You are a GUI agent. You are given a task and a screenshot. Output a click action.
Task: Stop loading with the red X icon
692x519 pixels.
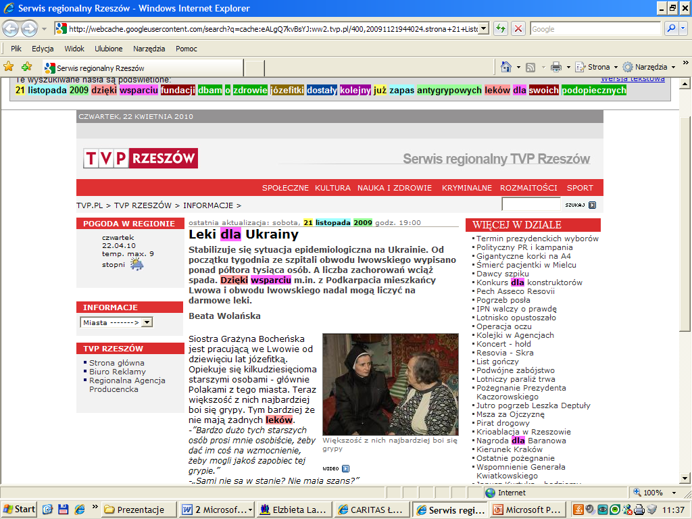click(x=518, y=28)
